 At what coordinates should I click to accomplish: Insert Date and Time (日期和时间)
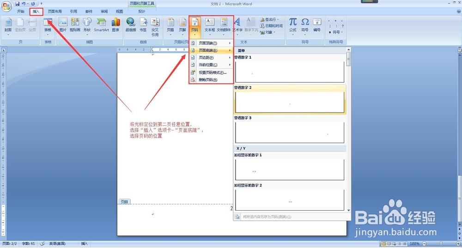271,26
